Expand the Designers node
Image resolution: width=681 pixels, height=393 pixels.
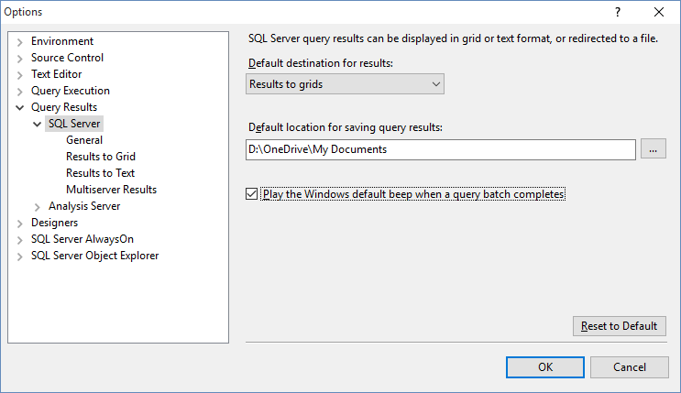coord(19,224)
